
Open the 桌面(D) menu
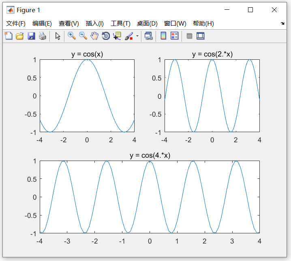click(x=147, y=24)
